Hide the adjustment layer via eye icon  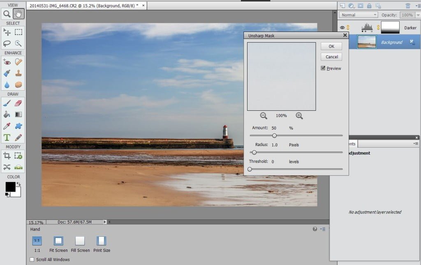[x=342, y=27]
